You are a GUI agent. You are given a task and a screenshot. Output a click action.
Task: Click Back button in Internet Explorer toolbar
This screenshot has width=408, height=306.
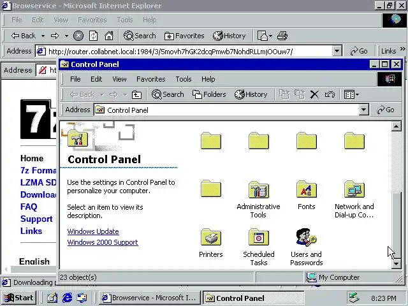pyautogui.click(x=23, y=36)
